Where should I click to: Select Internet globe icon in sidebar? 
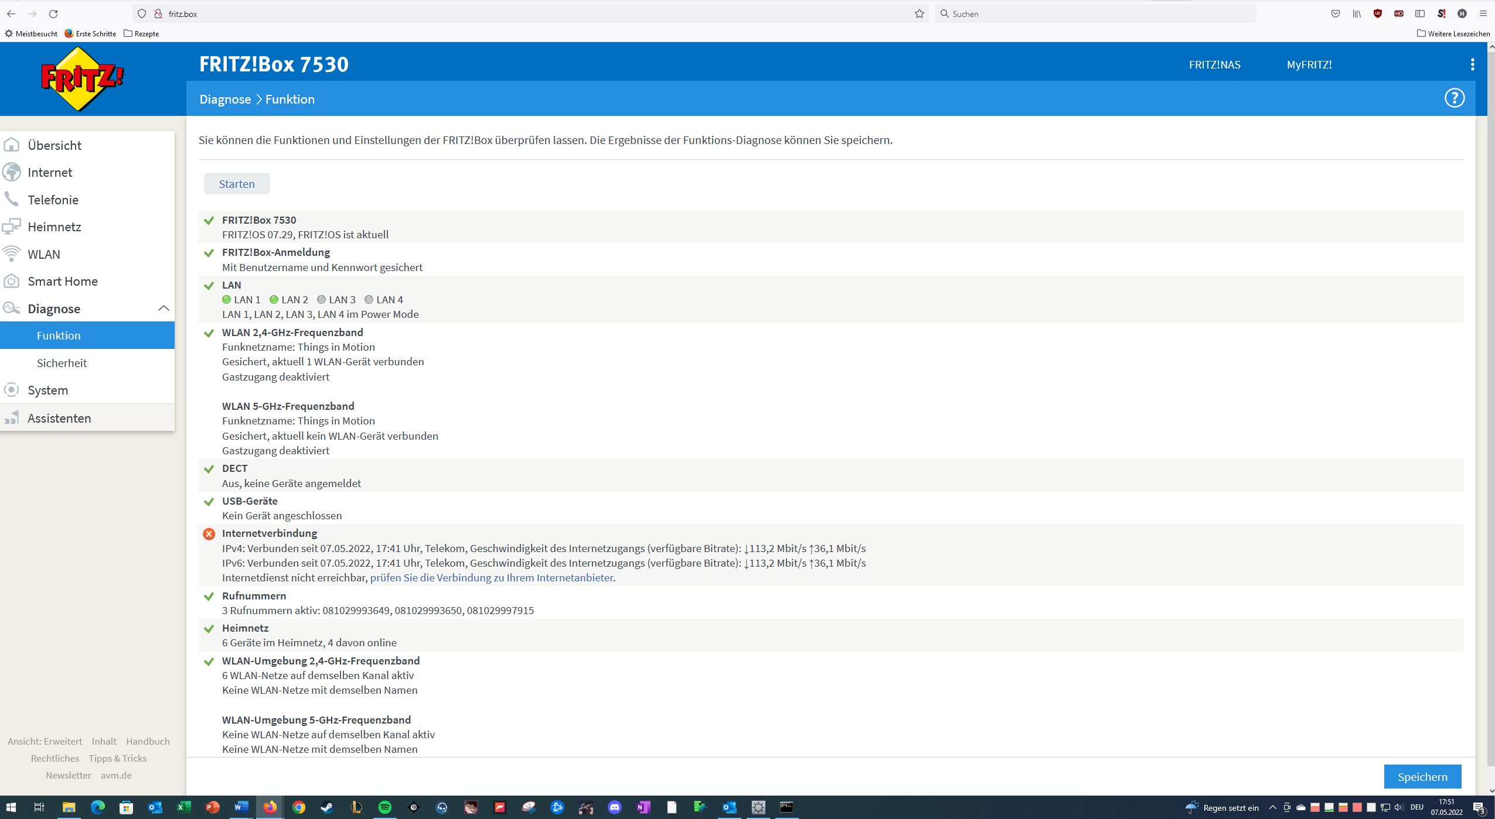(12, 172)
